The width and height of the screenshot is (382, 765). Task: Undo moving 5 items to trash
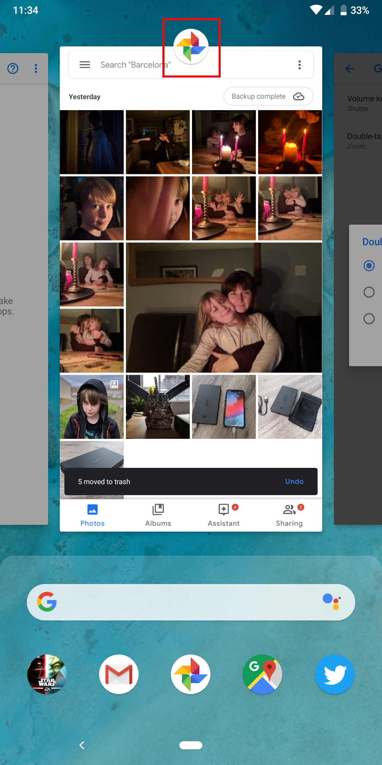click(x=294, y=482)
